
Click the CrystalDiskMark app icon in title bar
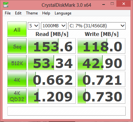point(6,4)
